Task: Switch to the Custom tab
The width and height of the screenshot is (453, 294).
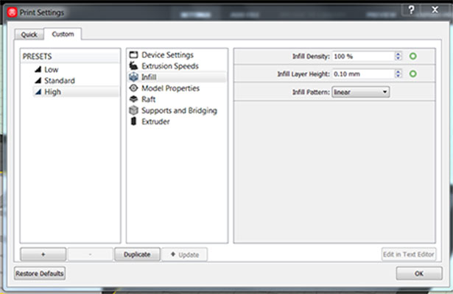Action: (63, 34)
